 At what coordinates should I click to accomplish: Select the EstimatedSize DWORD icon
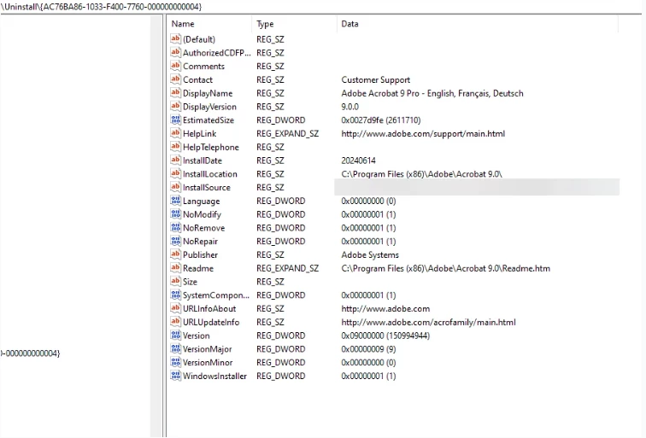pos(175,120)
